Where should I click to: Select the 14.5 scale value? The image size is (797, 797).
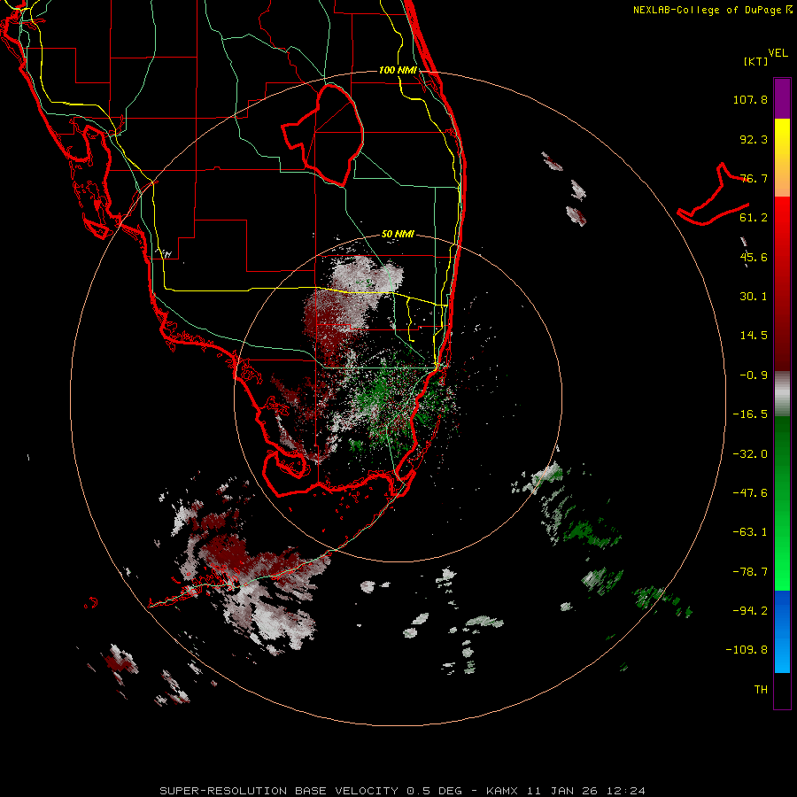[x=754, y=336]
